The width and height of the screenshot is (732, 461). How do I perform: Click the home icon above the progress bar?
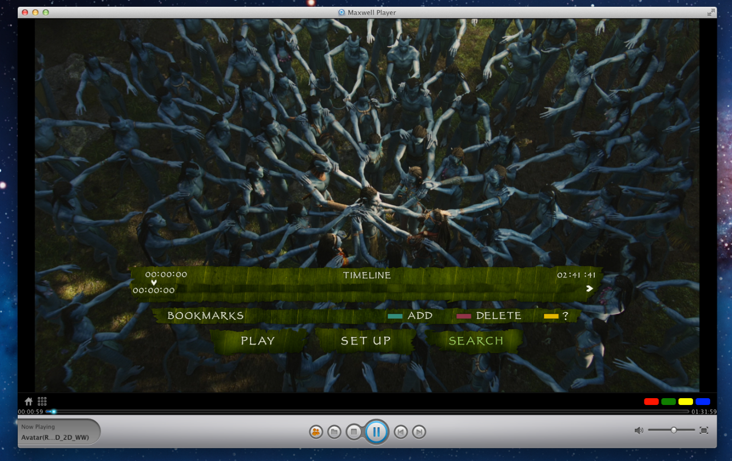(x=29, y=401)
